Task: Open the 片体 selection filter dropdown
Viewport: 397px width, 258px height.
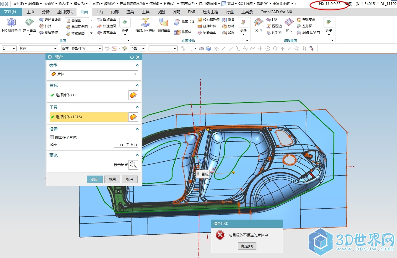Action: coord(38,48)
